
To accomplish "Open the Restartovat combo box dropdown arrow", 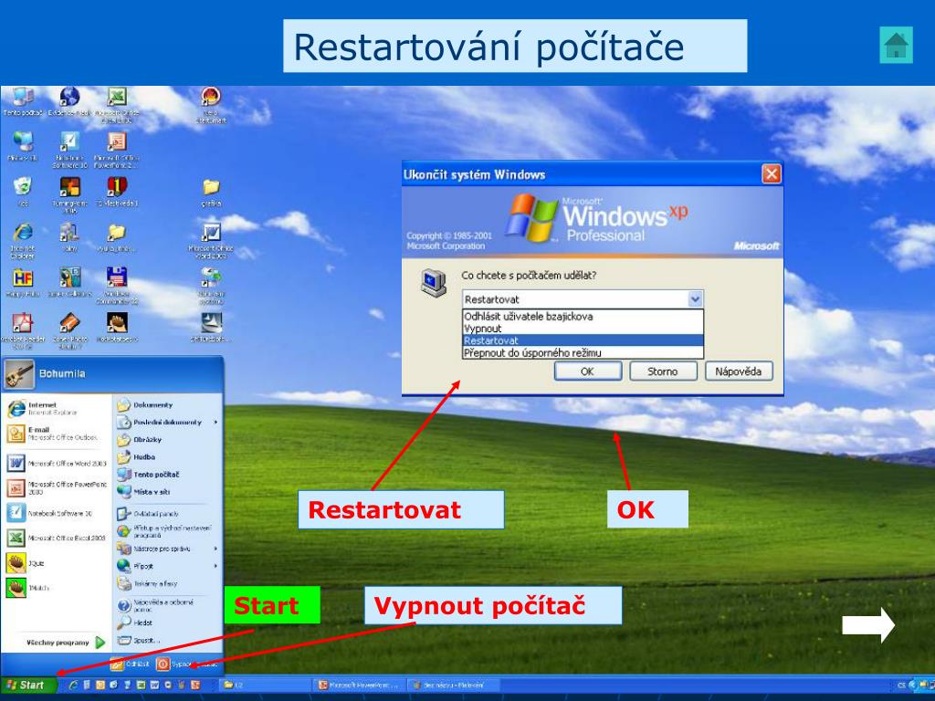I will [695, 299].
